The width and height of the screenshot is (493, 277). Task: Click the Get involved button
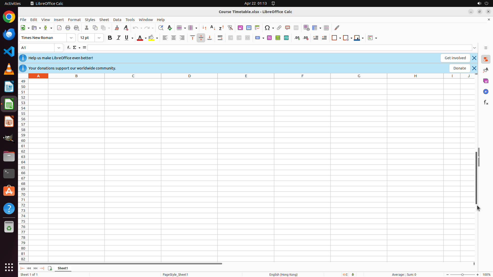pyautogui.click(x=455, y=58)
